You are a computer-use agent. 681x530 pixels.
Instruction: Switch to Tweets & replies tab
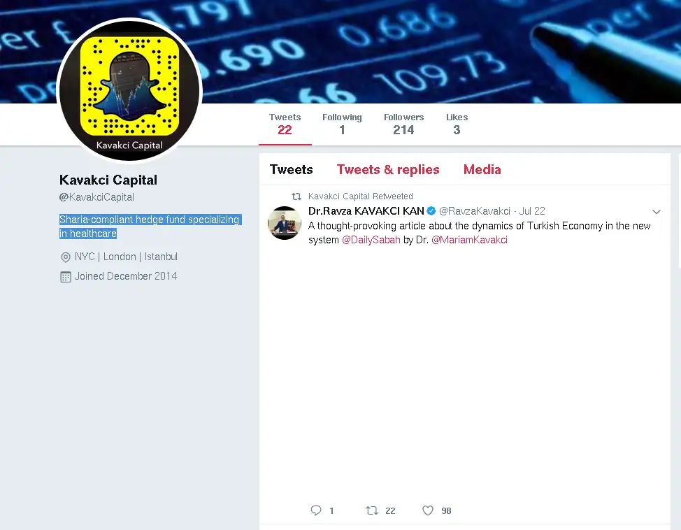pyautogui.click(x=388, y=169)
